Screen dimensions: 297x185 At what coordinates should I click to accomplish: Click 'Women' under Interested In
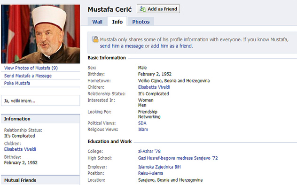point(146,100)
